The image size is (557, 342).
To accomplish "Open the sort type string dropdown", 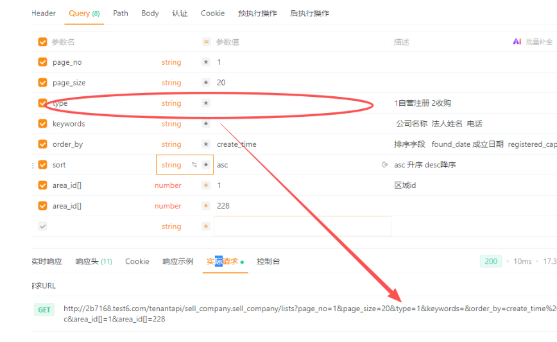I will (x=171, y=165).
